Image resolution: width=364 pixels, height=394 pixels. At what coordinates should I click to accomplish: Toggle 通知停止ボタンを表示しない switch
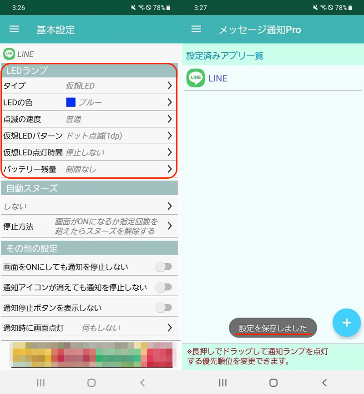163,308
